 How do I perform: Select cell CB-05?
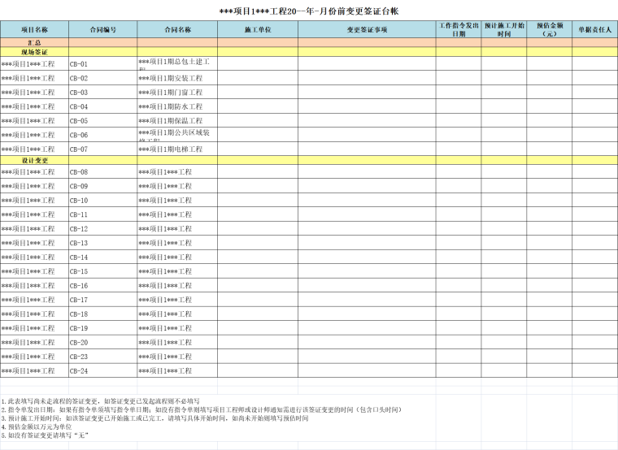pos(103,120)
